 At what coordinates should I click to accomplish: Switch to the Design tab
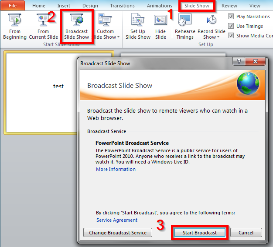click(x=90, y=6)
